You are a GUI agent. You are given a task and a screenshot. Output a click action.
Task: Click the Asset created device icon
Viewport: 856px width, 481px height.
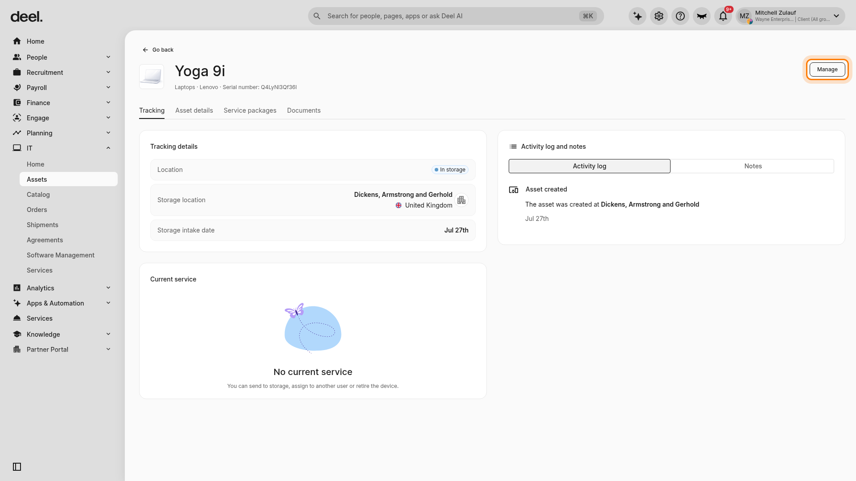(514, 190)
